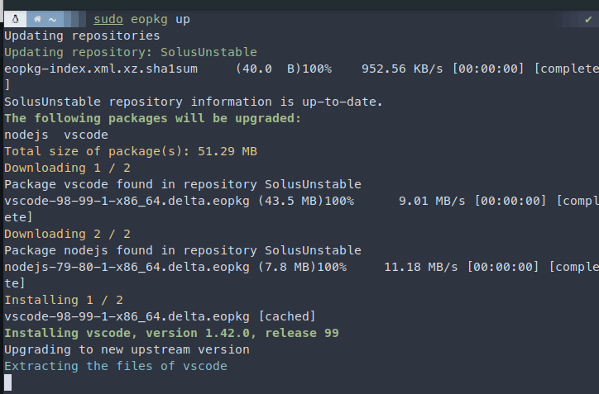
Task: Click the "[cached]" label
Action: [287, 316]
